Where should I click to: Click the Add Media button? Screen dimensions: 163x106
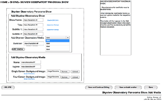click(18, 49)
